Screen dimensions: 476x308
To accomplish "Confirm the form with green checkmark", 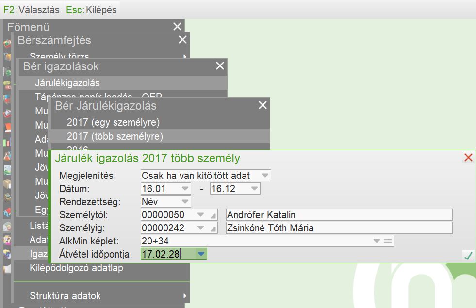I will [468, 256].
